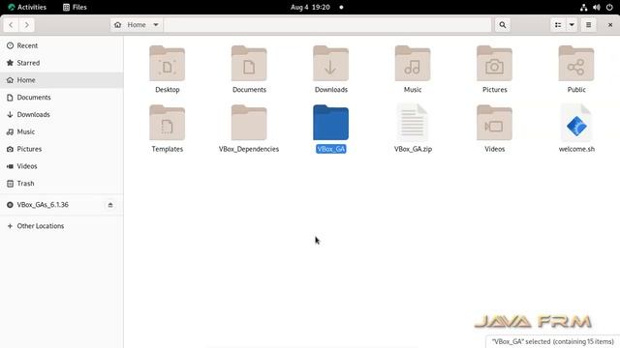Click the path bar empty input area
620x348 pixels.
(x=327, y=25)
